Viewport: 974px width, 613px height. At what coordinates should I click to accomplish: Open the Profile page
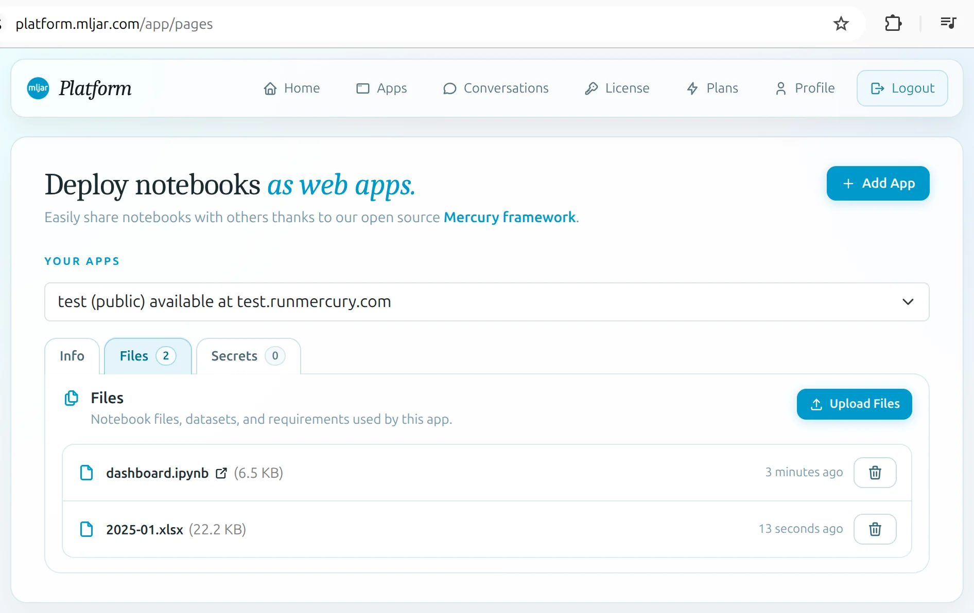[x=805, y=88]
